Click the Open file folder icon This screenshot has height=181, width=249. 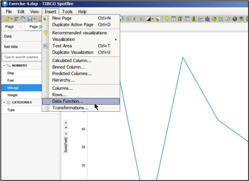pos(7,19)
